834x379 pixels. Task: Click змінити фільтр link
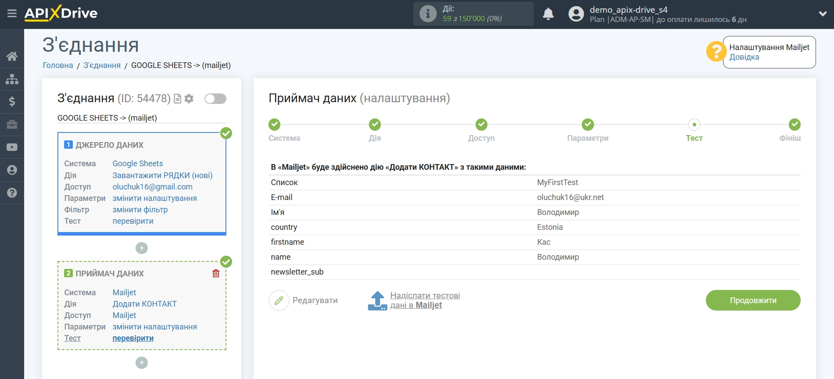pyautogui.click(x=140, y=210)
